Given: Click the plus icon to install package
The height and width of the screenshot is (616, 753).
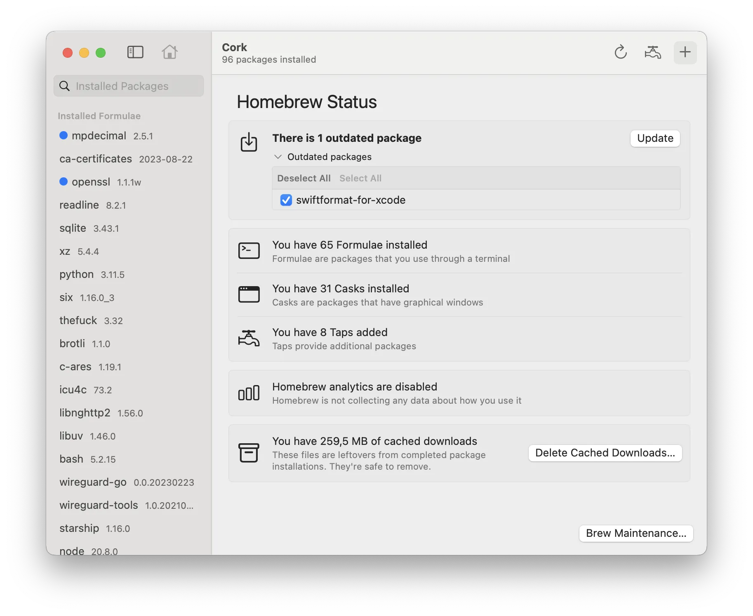Looking at the screenshot, I should click(685, 52).
